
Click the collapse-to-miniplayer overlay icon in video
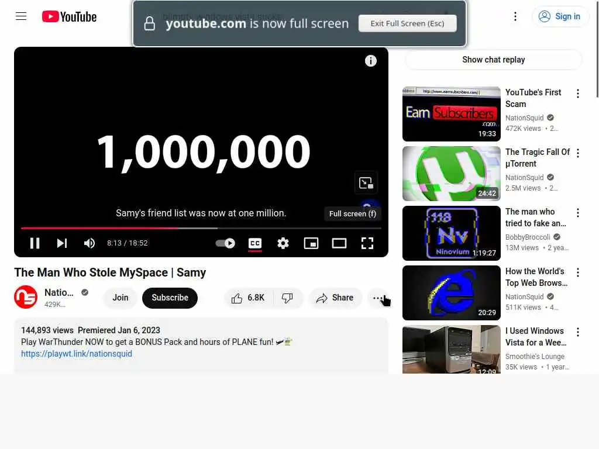point(366,183)
